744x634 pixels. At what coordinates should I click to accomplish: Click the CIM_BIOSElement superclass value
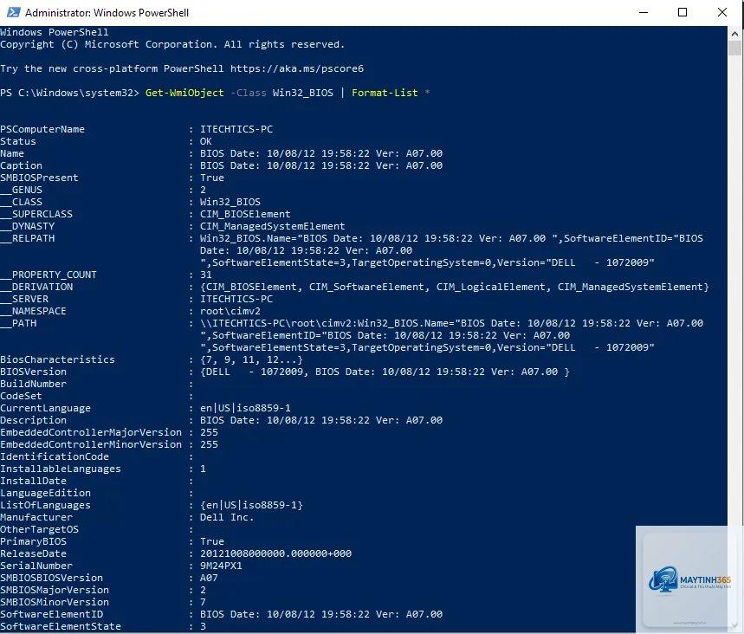tap(245, 214)
